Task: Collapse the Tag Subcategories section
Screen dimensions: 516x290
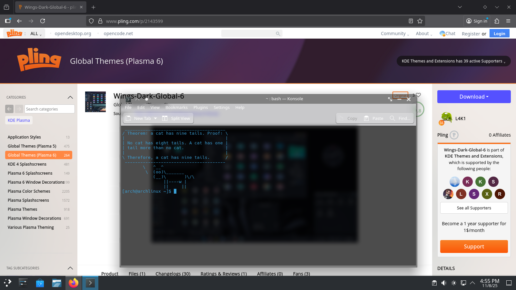Action: point(70,268)
